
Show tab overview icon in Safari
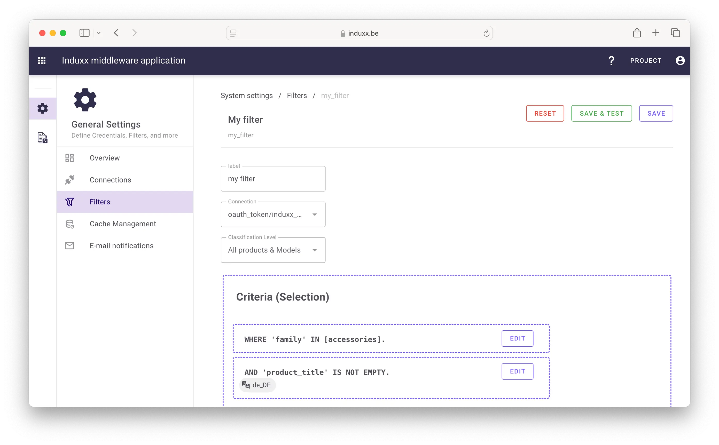coord(675,33)
